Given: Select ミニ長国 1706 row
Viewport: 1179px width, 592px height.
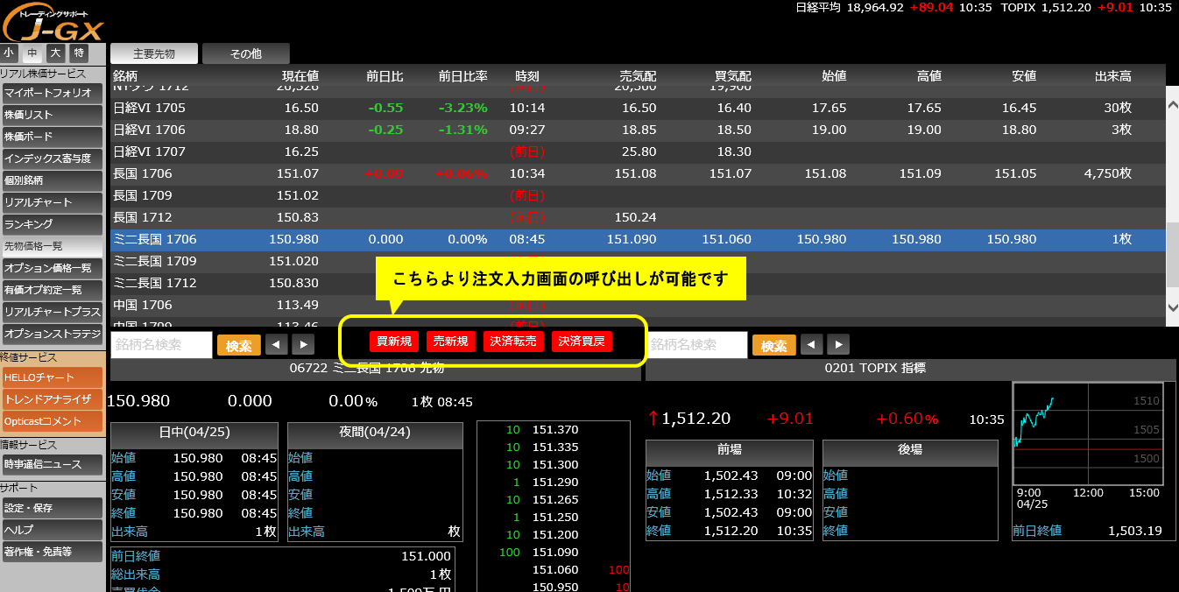Looking at the screenshot, I should click(x=638, y=239).
